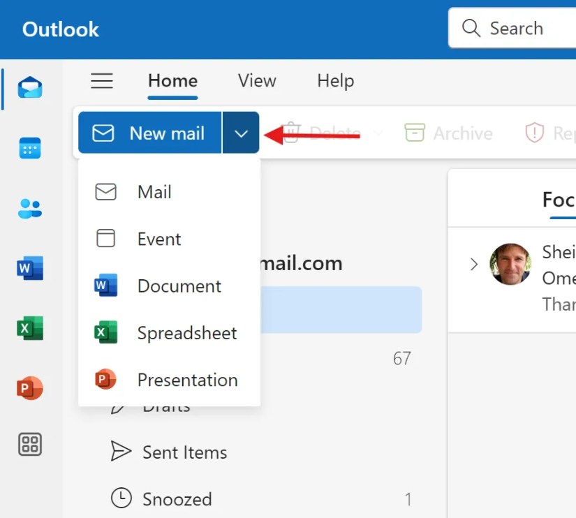Screen dimensions: 576x518
Task: Switch to the Home ribbon tab
Action: [x=172, y=81]
